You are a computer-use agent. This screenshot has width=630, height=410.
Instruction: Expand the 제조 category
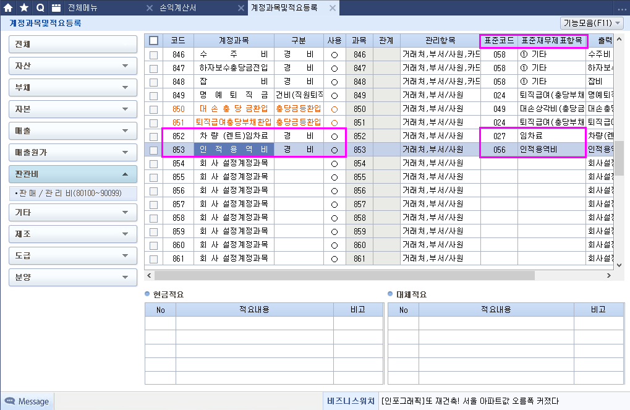coord(73,234)
